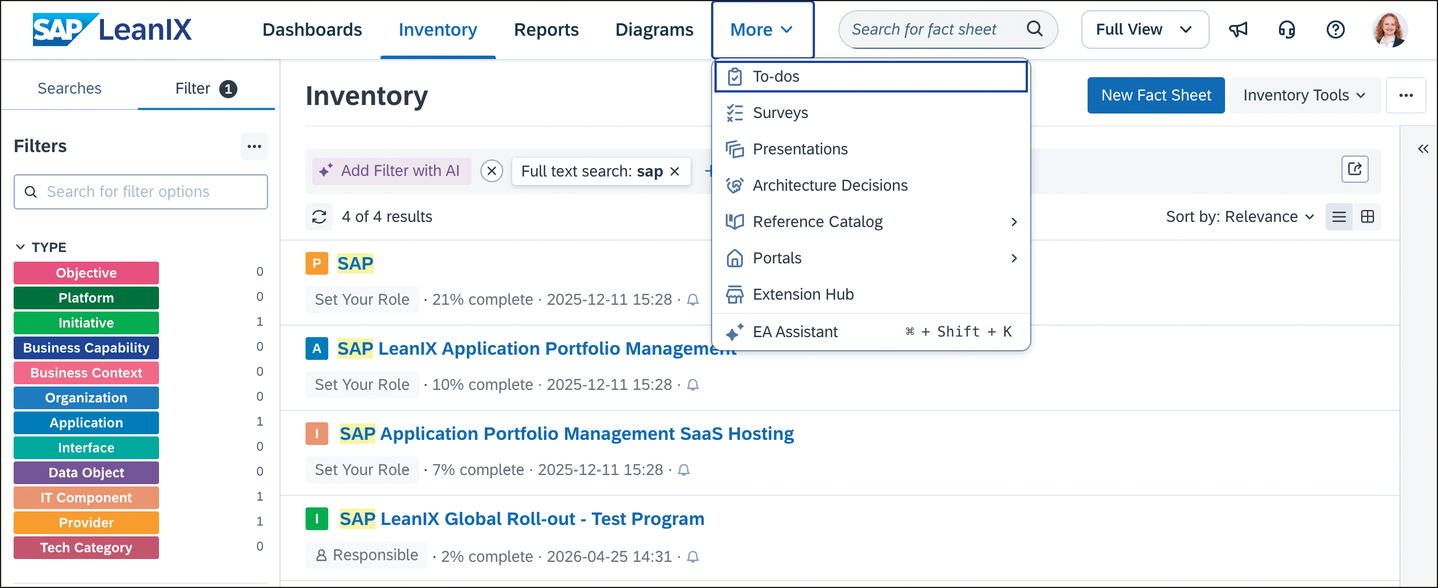Switch to Searches tab in sidebar

[69, 89]
